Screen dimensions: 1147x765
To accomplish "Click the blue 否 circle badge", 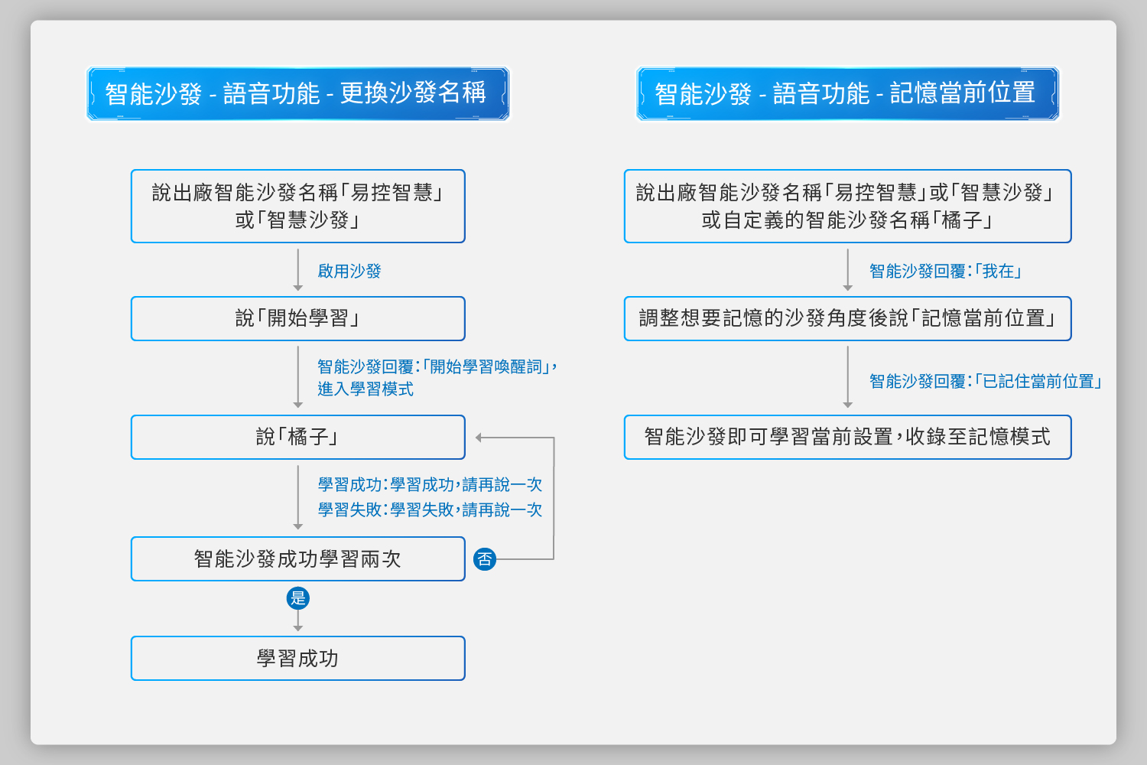I will point(485,559).
